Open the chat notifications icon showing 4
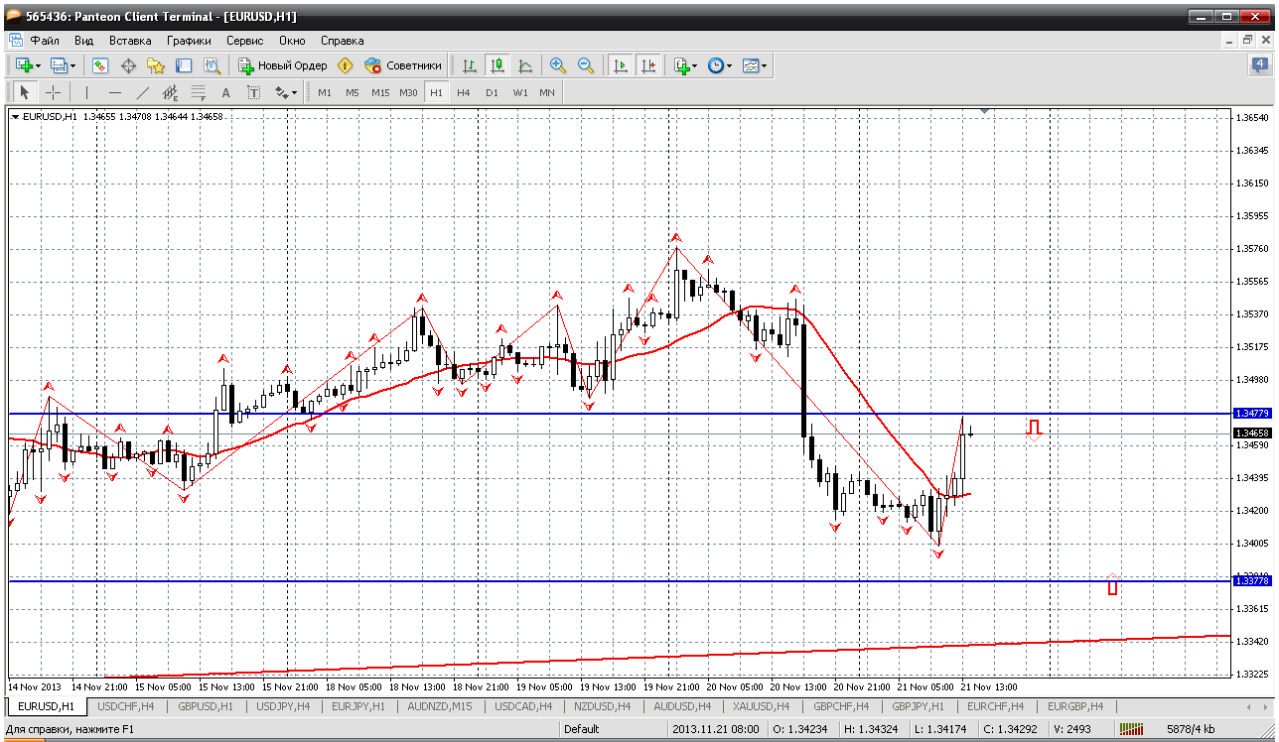 pyautogui.click(x=1260, y=65)
